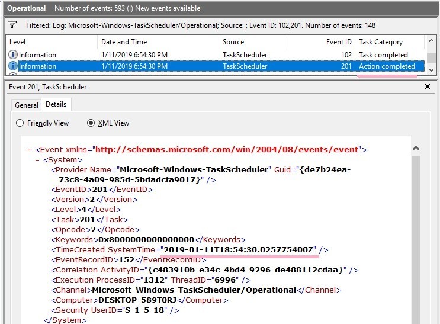
Task: Select the Friendly View radio button
Action: point(20,123)
